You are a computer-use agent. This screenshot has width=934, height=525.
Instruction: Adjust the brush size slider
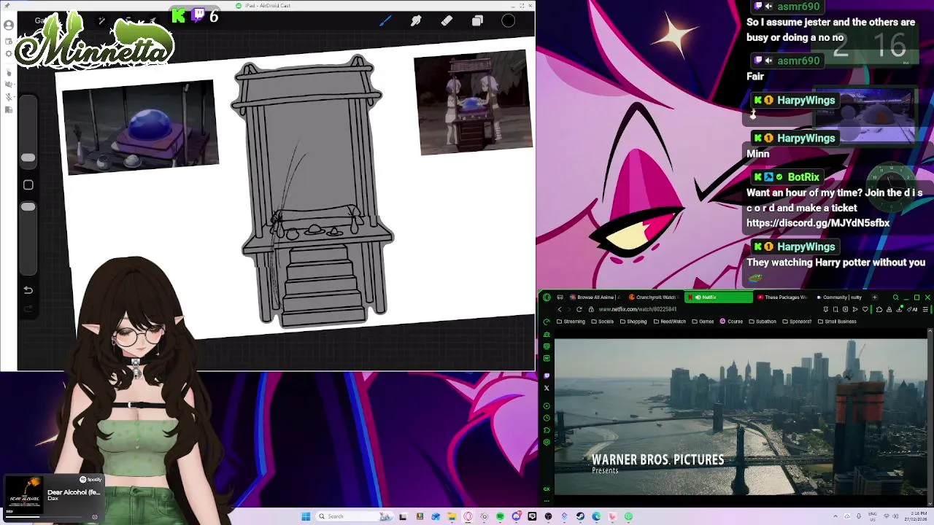tap(28, 158)
